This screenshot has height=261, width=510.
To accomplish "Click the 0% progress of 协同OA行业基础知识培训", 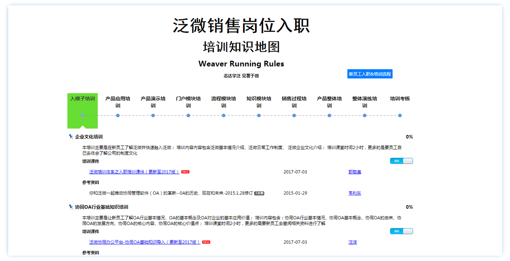I will point(409,207).
